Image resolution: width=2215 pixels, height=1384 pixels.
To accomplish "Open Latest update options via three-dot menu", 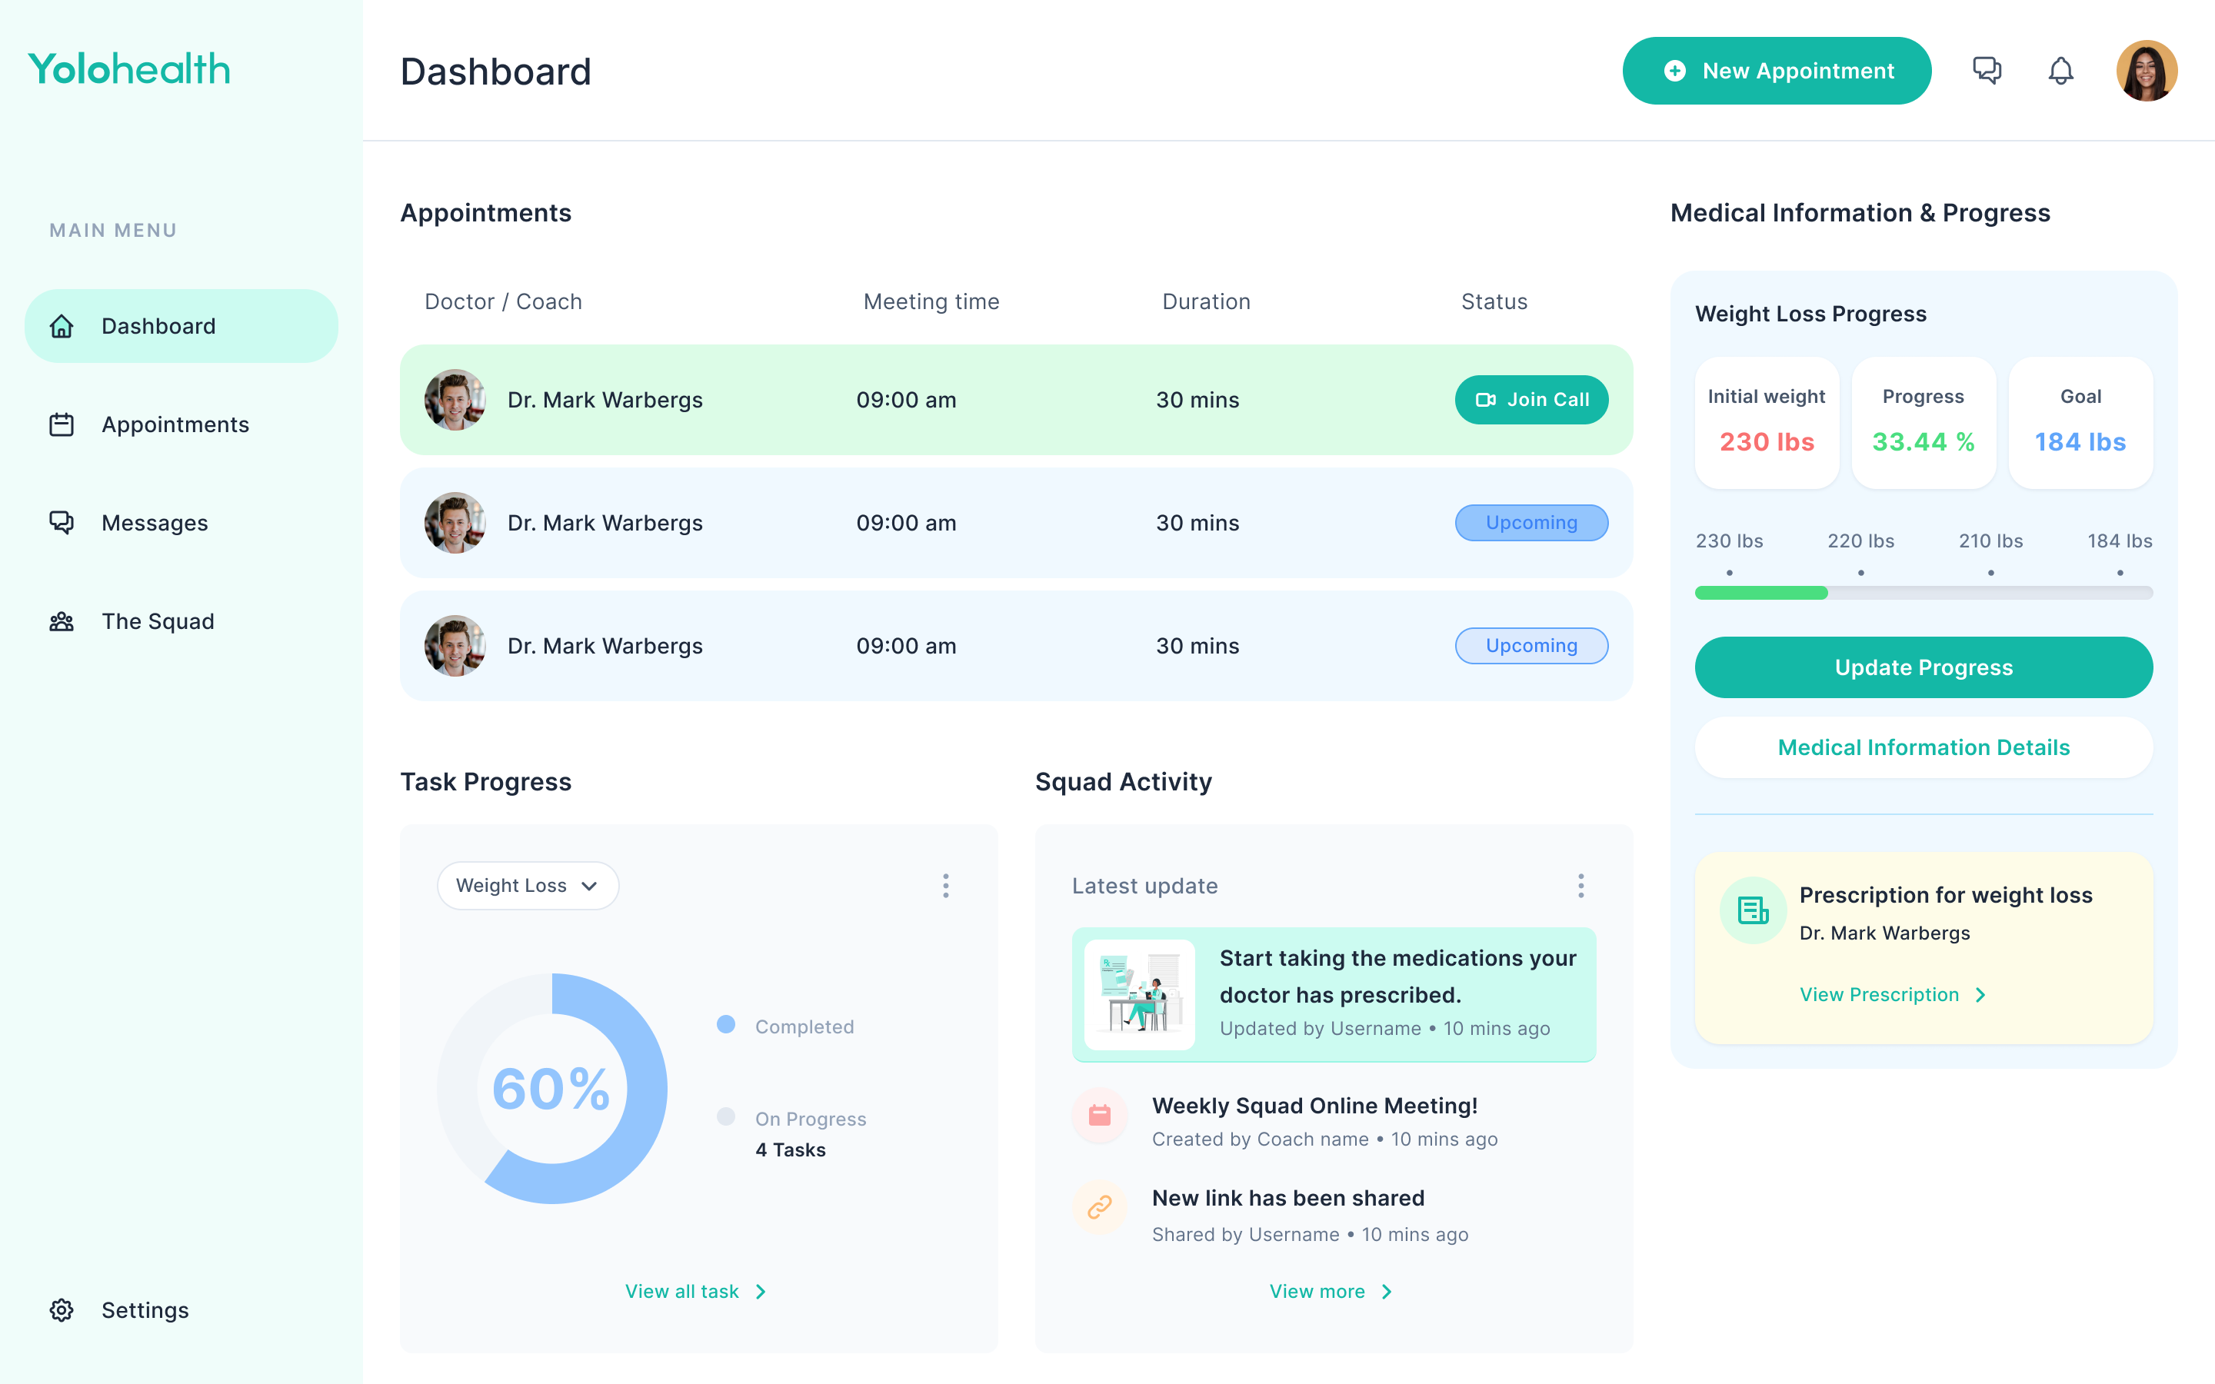I will pos(1580,885).
